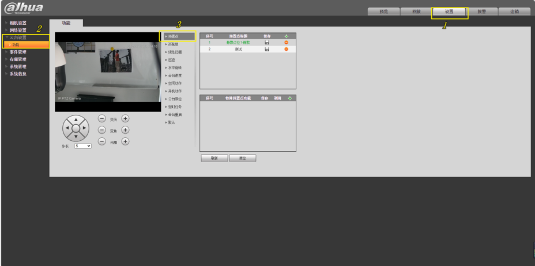Click the zoom (变倍) plus button

(x=125, y=118)
